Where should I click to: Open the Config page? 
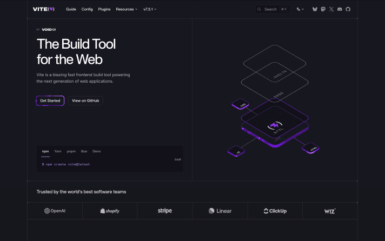tap(87, 9)
